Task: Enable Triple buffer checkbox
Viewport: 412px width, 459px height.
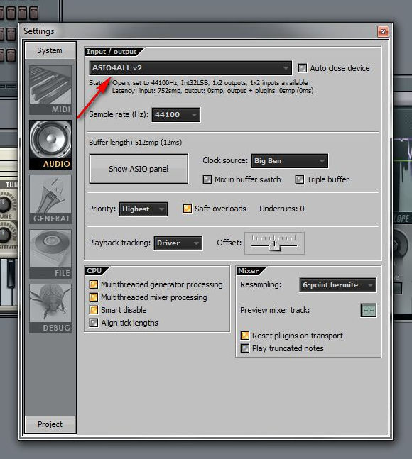Action: coord(300,179)
